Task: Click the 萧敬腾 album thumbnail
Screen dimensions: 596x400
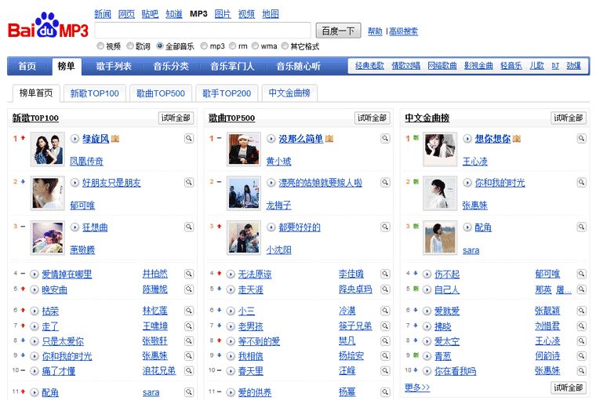Action: tap(48, 238)
